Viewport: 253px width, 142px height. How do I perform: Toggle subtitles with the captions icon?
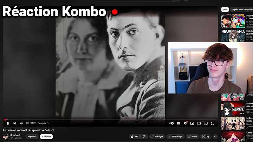(178, 123)
